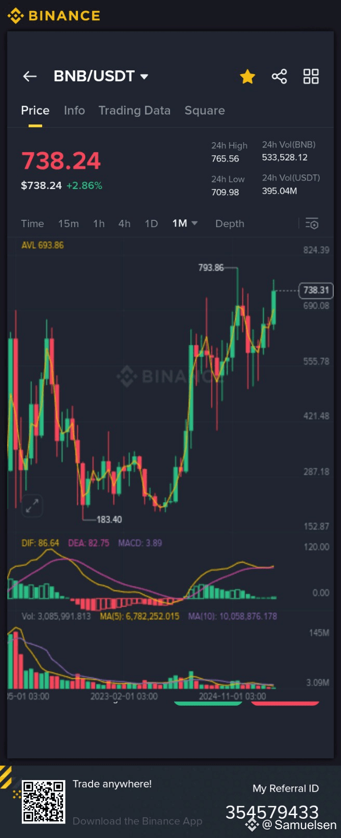Viewport: 341px width, 838px height.
Task: Select the 4h interval
Action: click(x=124, y=223)
